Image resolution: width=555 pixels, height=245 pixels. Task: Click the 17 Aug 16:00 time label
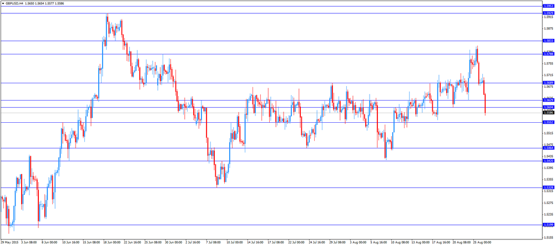(440, 243)
